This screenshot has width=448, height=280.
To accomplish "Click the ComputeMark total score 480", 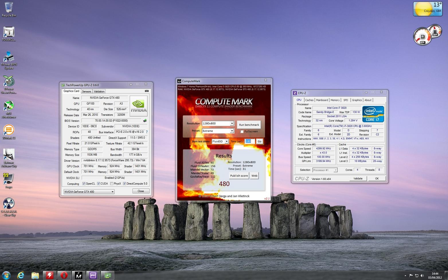I will 224,184.
